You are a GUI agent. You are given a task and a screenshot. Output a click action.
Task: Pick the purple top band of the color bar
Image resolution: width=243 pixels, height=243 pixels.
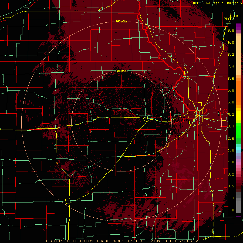[x=238, y=27]
